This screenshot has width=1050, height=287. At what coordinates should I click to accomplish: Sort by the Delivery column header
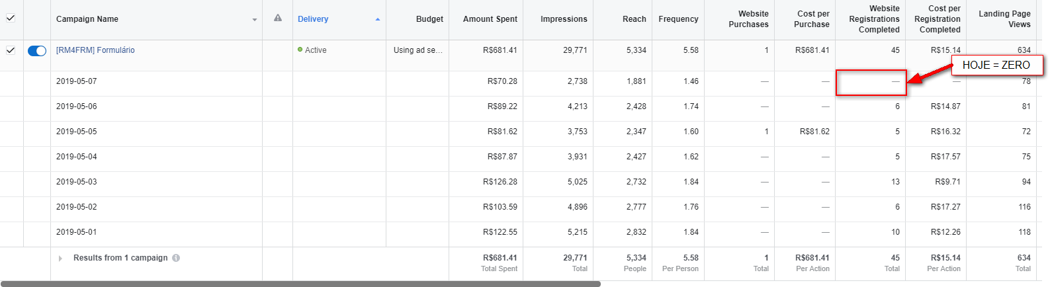pyautogui.click(x=313, y=19)
